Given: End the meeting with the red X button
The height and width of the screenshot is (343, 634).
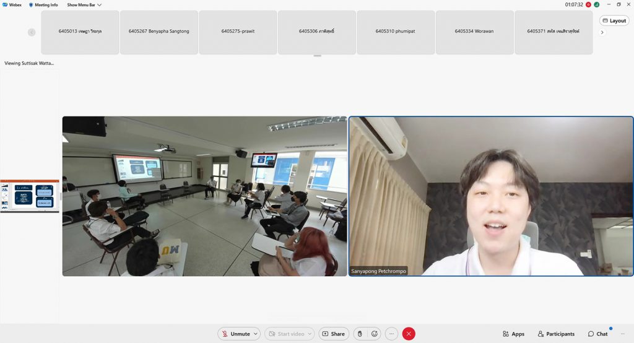Looking at the screenshot, I should pyautogui.click(x=409, y=334).
